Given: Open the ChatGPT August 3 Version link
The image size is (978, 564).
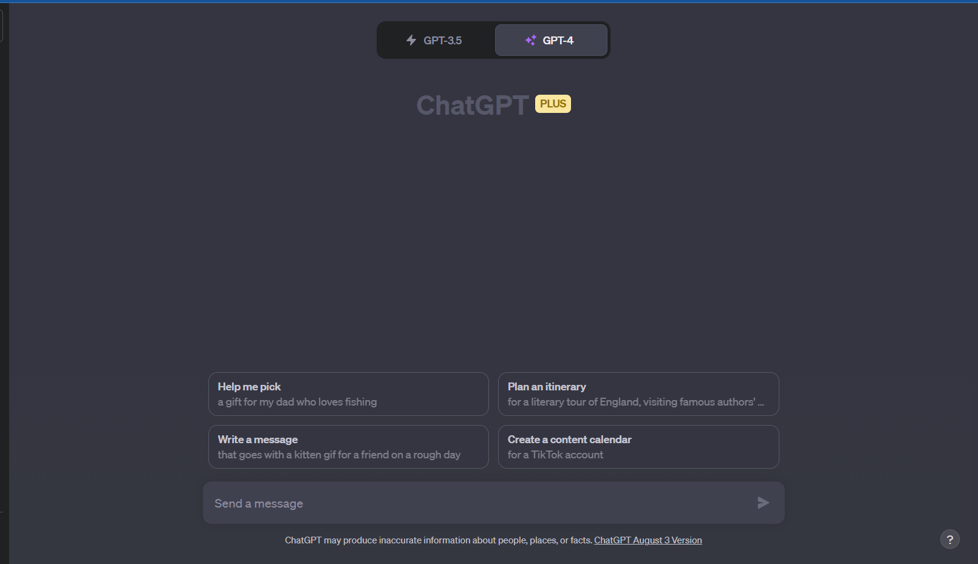Looking at the screenshot, I should [x=648, y=540].
